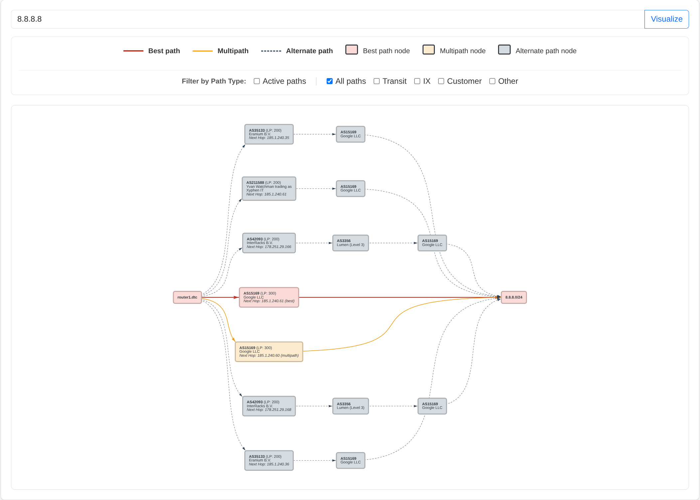Viewport: 700px width, 500px height.
Task: Click the AS15169 best path node
Action: point(269,297)
